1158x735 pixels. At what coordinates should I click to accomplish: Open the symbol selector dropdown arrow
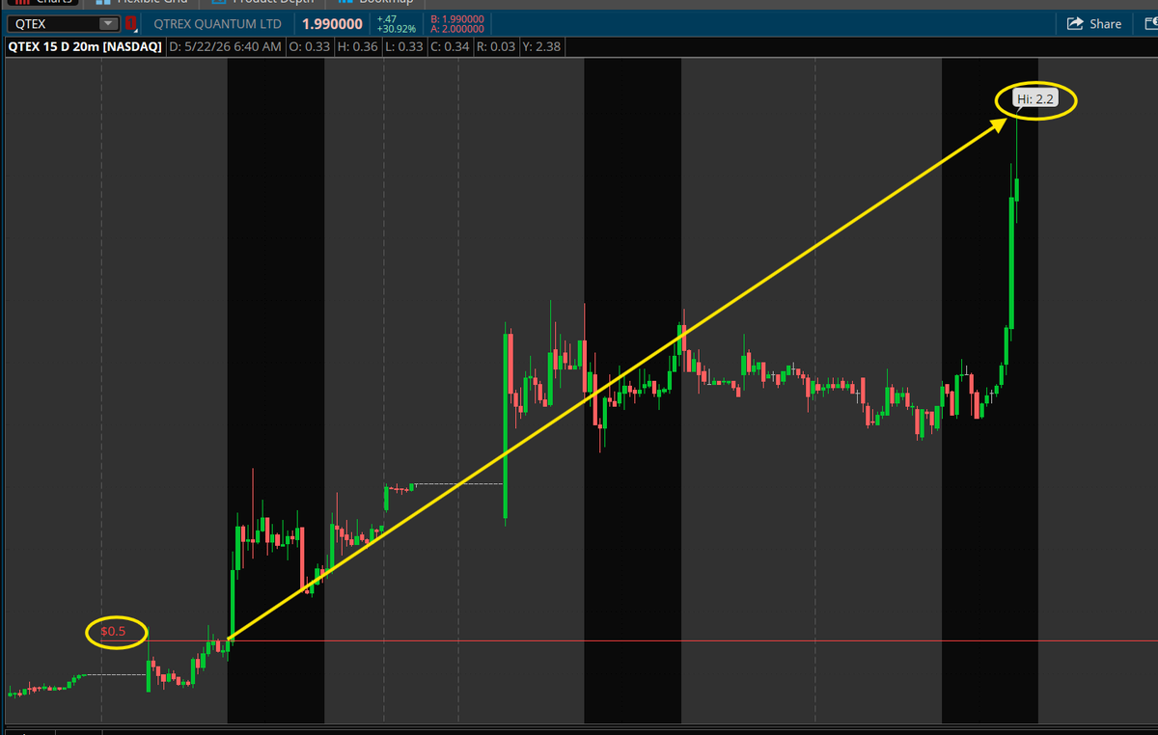tap(109, 23)
